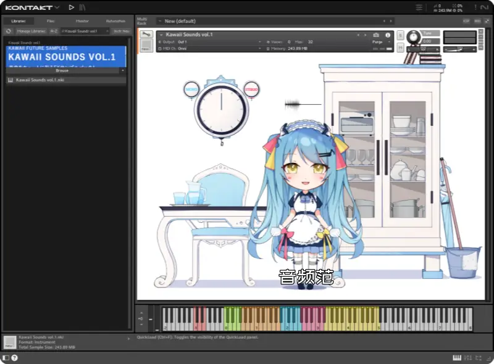Click the wrench icon to edit instrument

coord(146,35)
